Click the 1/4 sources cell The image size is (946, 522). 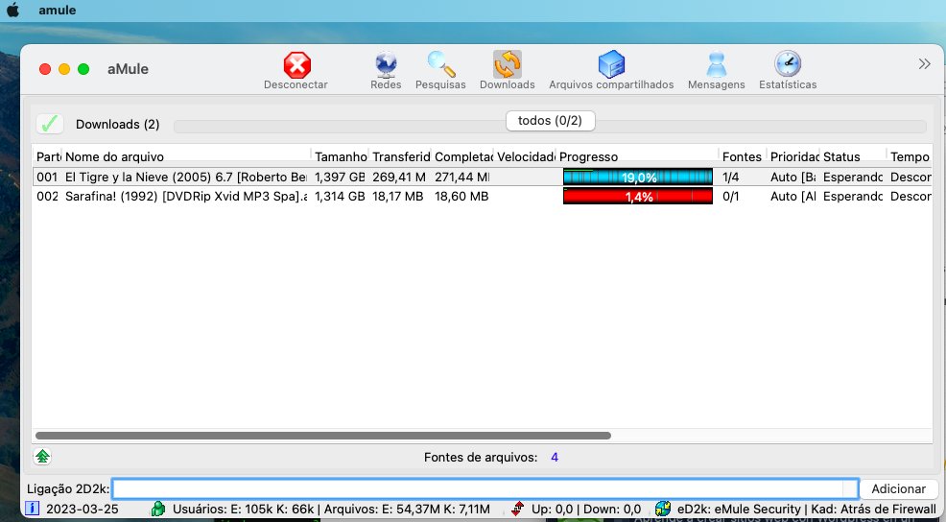[731, 178]
